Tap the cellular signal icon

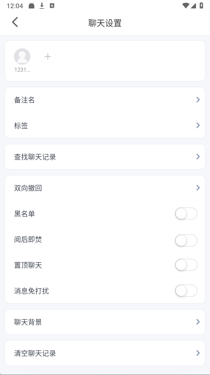point(193,6)
